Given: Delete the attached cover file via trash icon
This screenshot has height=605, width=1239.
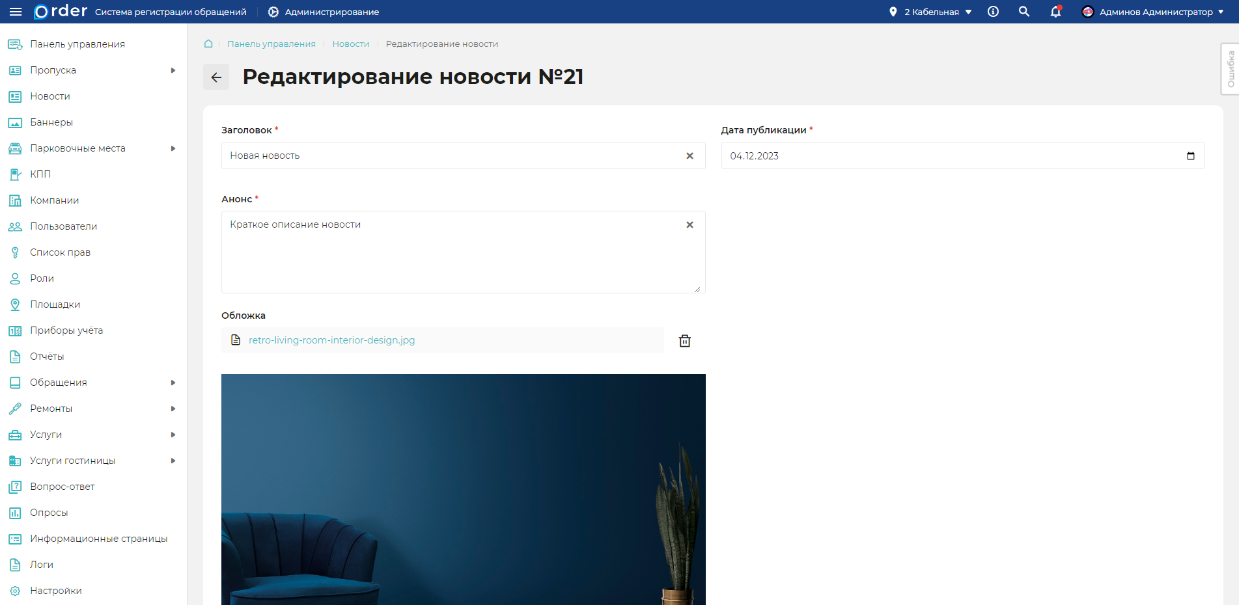Looking at the screenshot, I should pyautogui.click(x=684, y=340).
